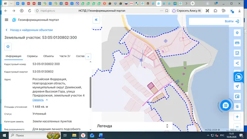
Task: Click the Геоинформационный портал logo
Action: [36, 20]
